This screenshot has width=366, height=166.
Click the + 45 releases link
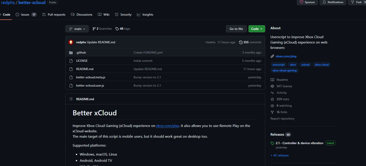tap(279, 155)
